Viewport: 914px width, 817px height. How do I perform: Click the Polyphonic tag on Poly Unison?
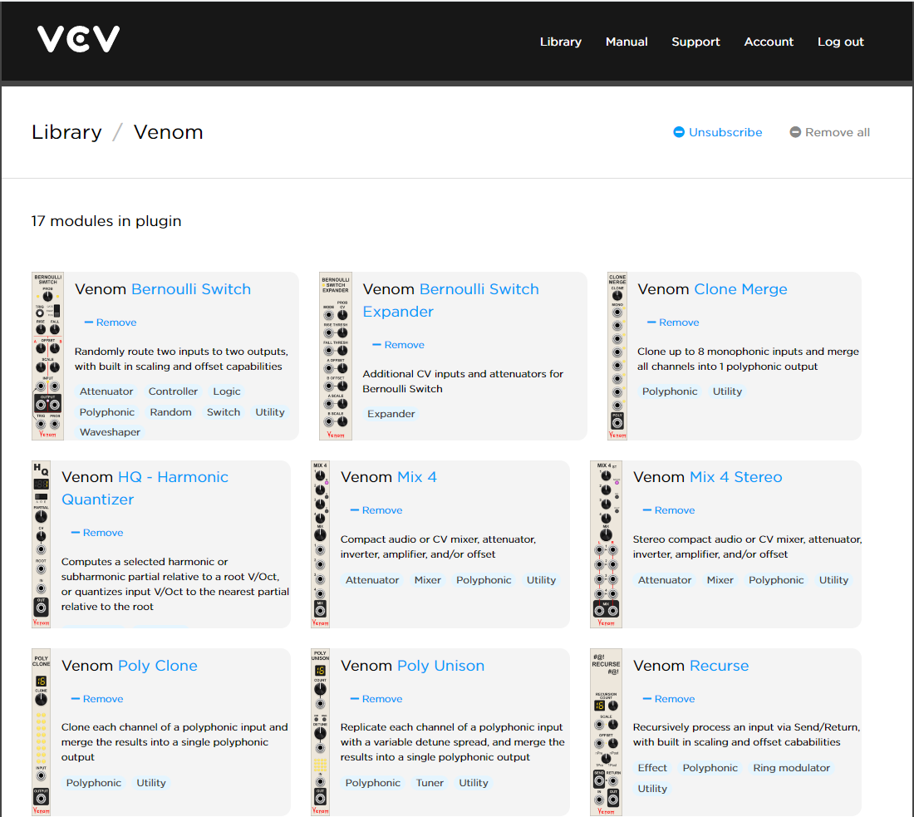(372, 783)
